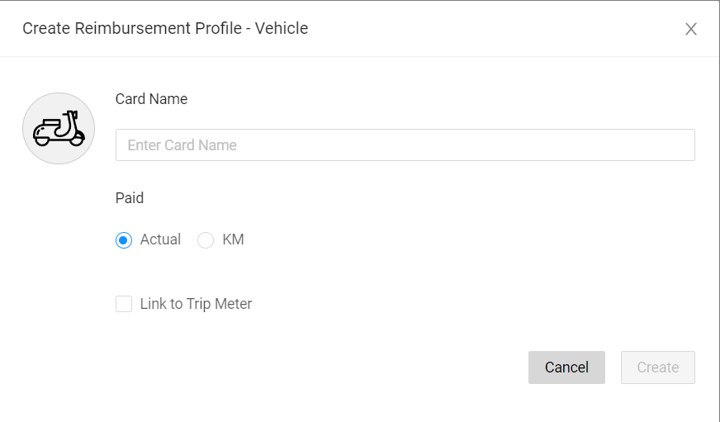Image resolution: width=720 pixels, height=422 pixels.
Task: Click the word 'Vehicle' in the dialog title
Action: [281, 29]
